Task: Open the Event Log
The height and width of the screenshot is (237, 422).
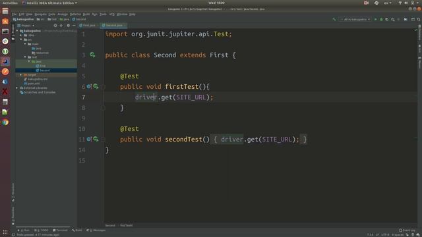Action: 407,230
